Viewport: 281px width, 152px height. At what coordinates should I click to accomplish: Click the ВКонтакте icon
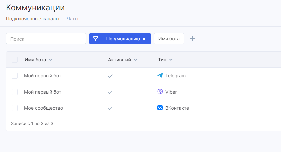160,108
